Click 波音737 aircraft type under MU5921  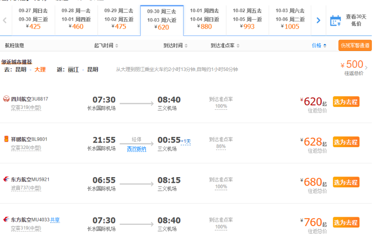26,188
